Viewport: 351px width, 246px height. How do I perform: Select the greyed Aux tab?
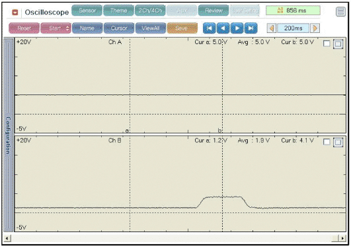[x=182, y=11]
